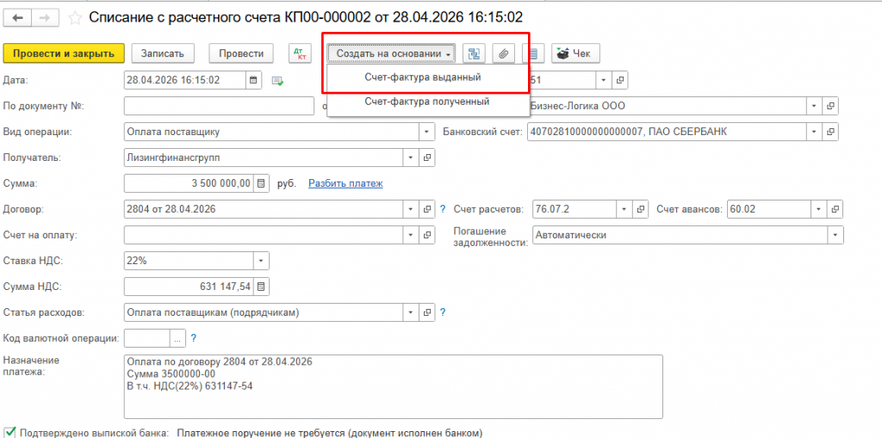
Task: Click the Дт/Кт postings icon
Action: coord(300,53)
